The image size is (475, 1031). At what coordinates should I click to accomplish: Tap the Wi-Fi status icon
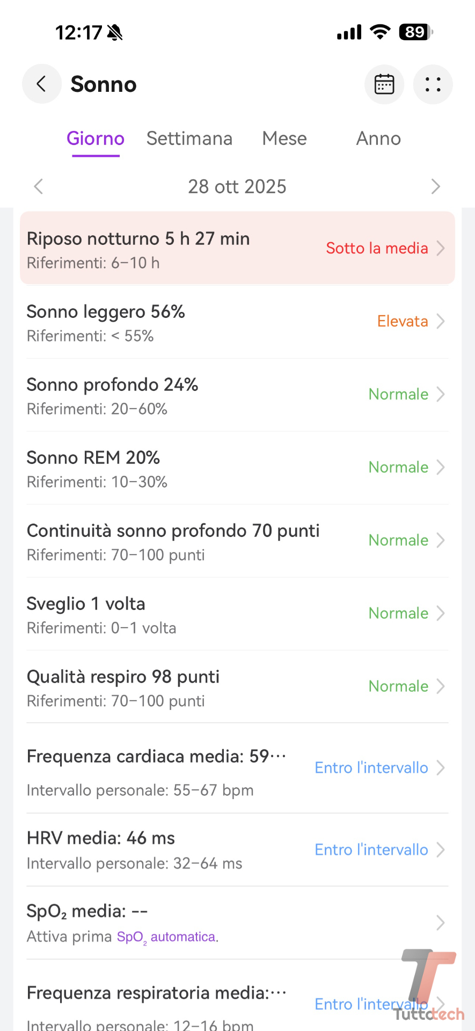(x=380, y=32)
